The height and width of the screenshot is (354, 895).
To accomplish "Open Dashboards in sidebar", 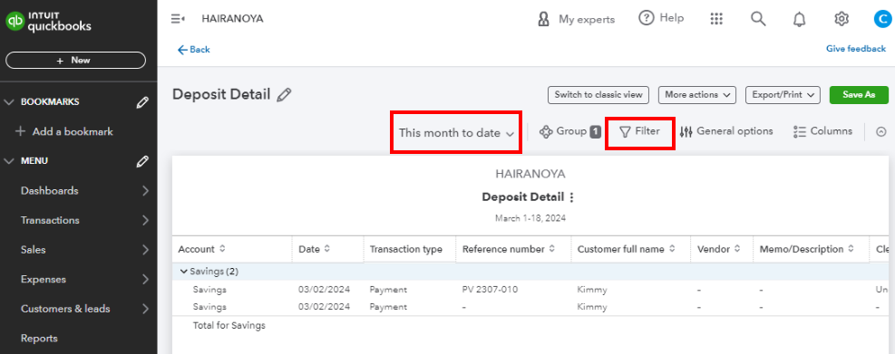I will (50, 191).
